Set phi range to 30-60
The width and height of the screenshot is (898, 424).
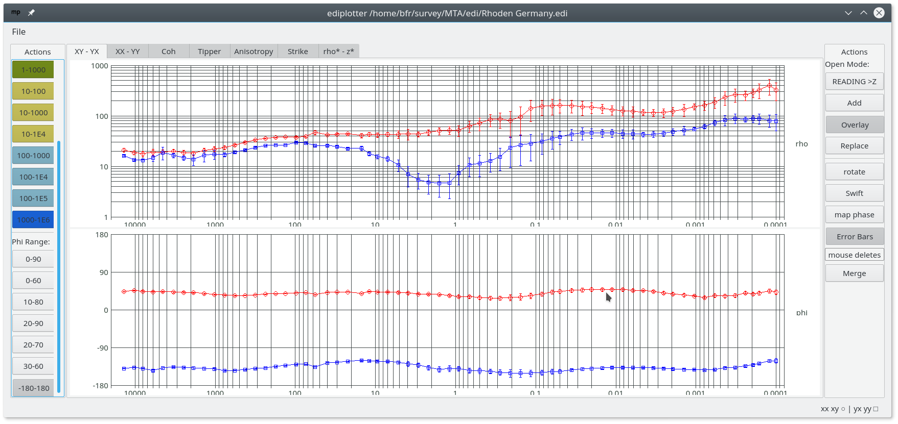(33, 366)
